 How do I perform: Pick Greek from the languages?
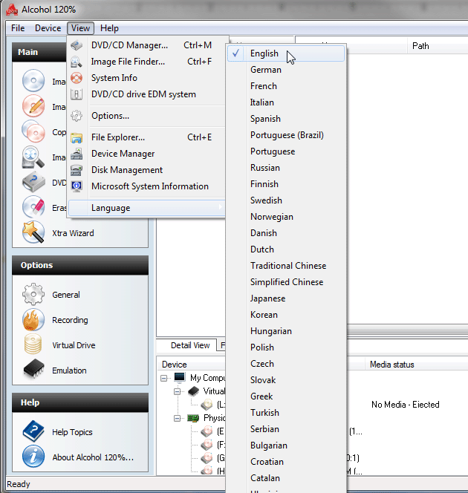pyautogui.click(x=286, y=396)
